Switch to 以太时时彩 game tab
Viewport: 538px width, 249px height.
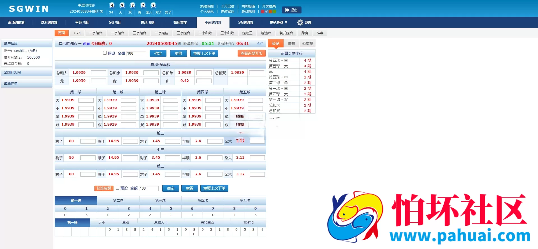click(49, 22)
